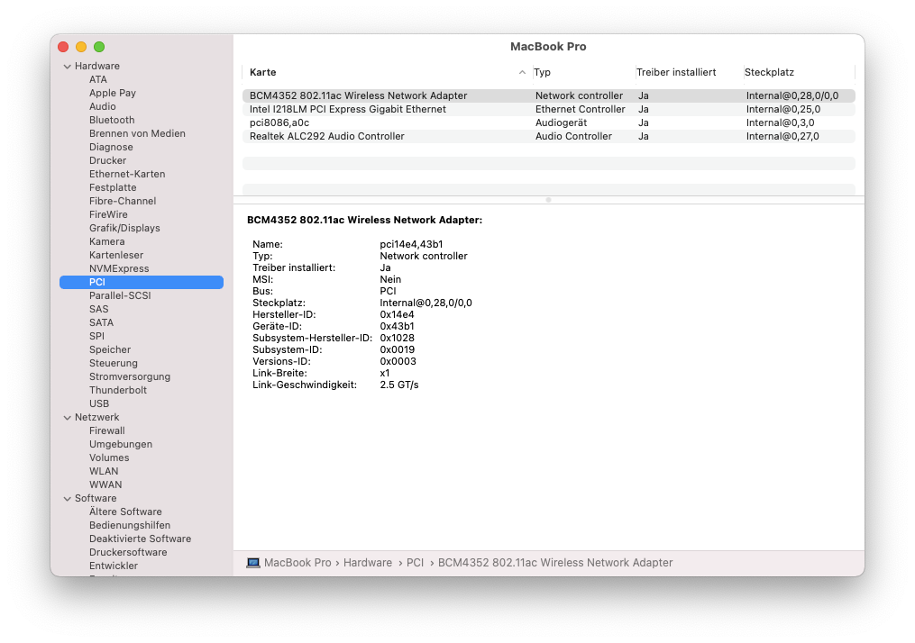This screenshot has height=643, width=915.
Task: Select Druckersoftware under Software
Action: (x=128, y=552)
